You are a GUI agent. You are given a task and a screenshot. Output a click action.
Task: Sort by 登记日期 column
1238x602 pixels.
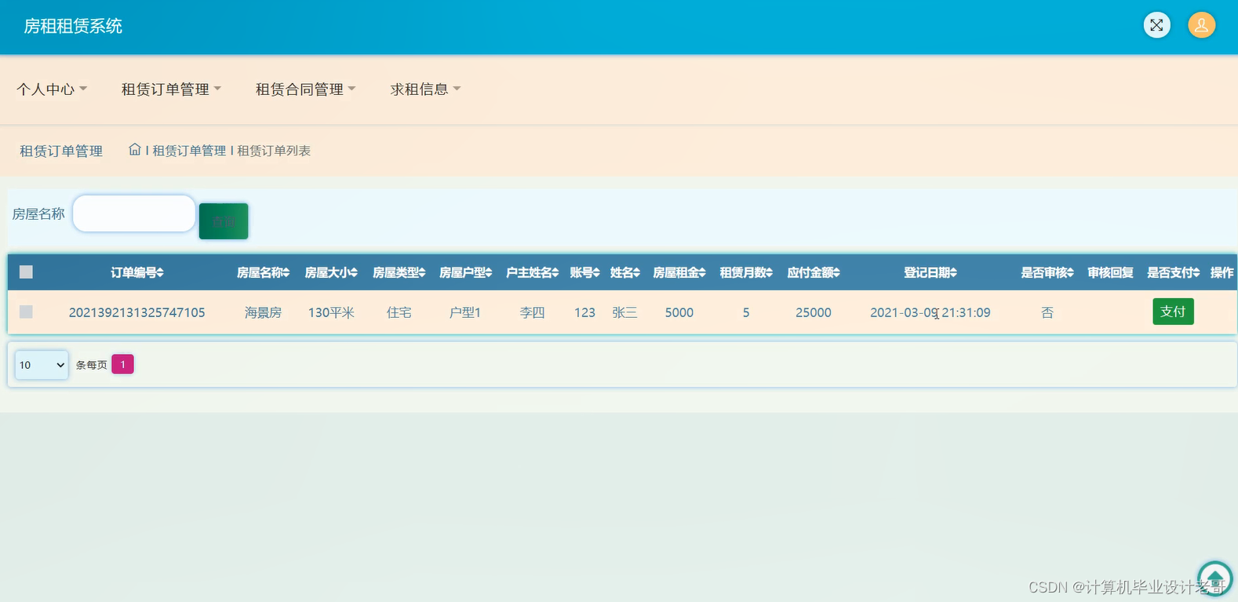[x=930, y=272]
